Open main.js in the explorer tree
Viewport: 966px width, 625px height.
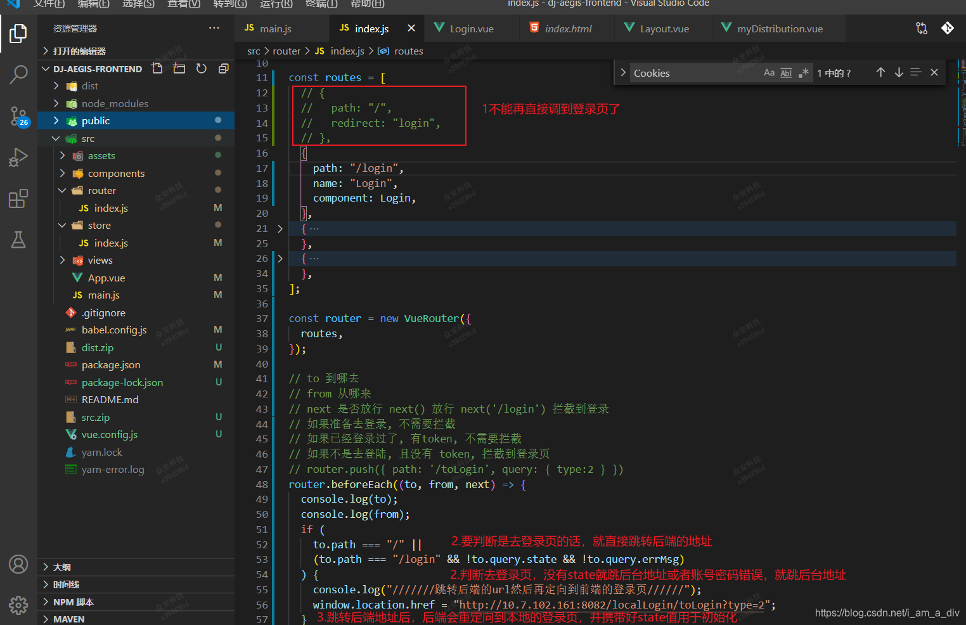(136, 295)
